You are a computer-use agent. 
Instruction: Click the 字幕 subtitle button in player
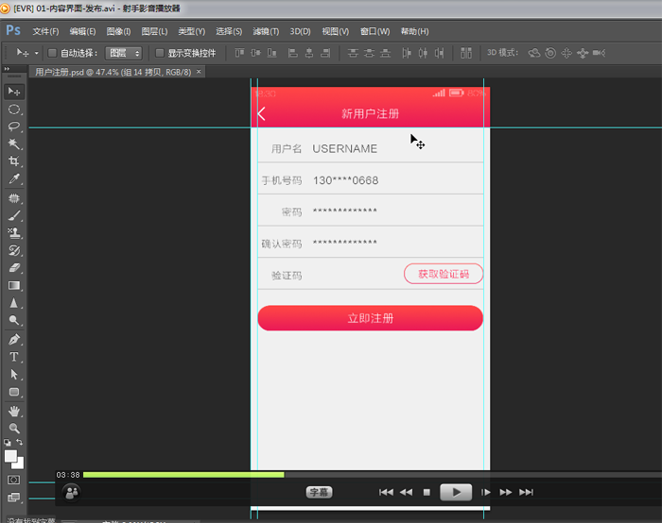point(320,492)
